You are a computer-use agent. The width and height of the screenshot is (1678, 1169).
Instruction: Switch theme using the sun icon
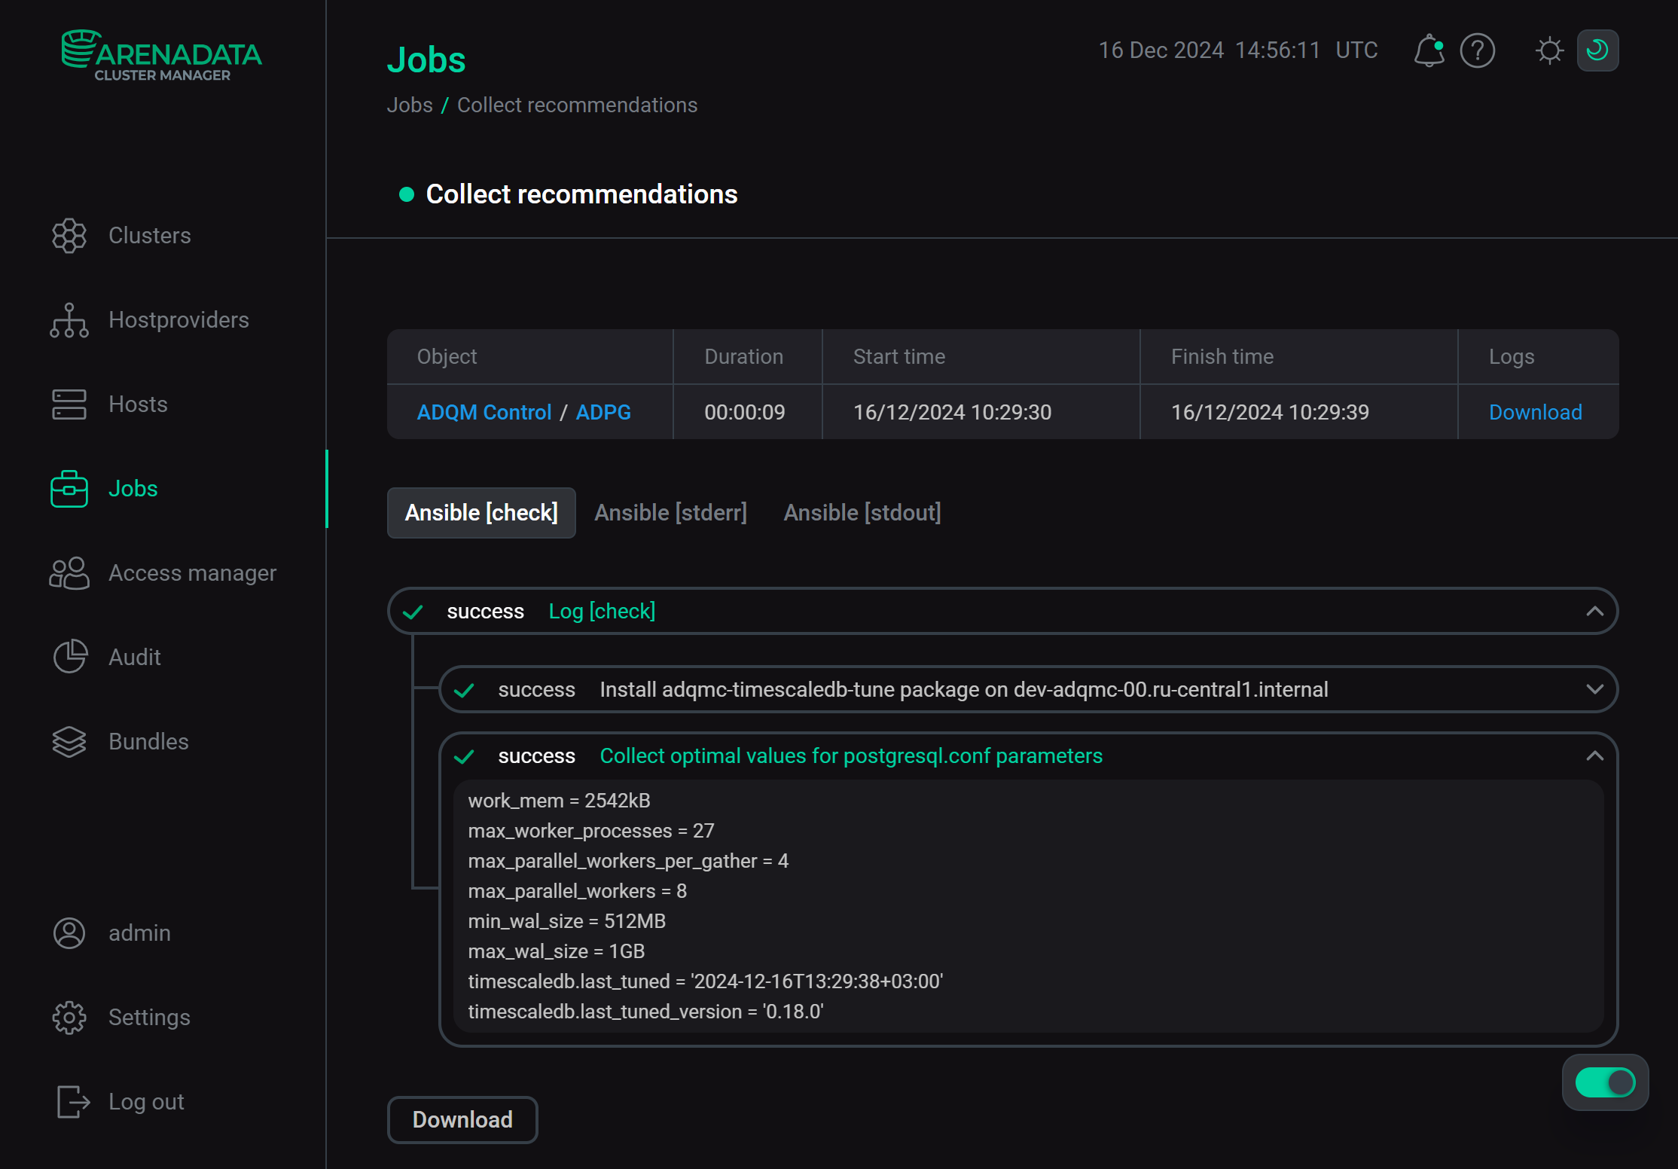click(x=1548, y=50)
